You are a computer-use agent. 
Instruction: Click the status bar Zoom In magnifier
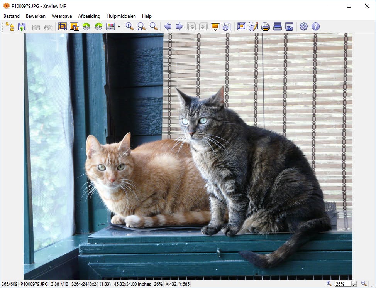[x=329, y=284]
